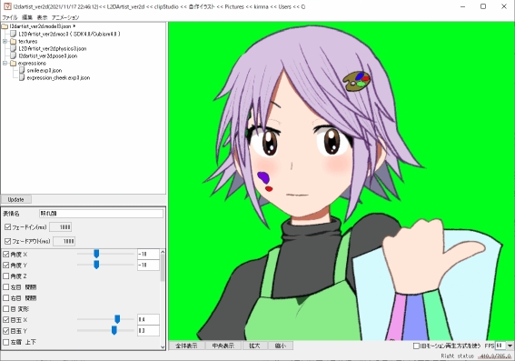Open the FPS dropdown arrow
This screenshot has height=361, width=515.
(510, 346)
